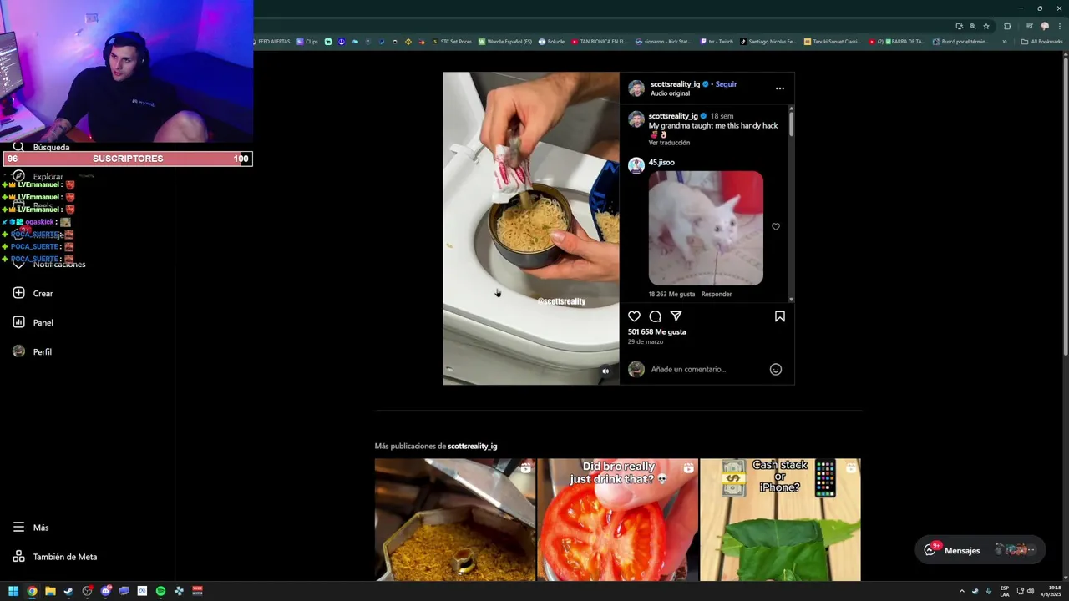Screen dimensions: 1069x601
Task: Open También de Meta in the sidebar
Action: pos(55,557)
